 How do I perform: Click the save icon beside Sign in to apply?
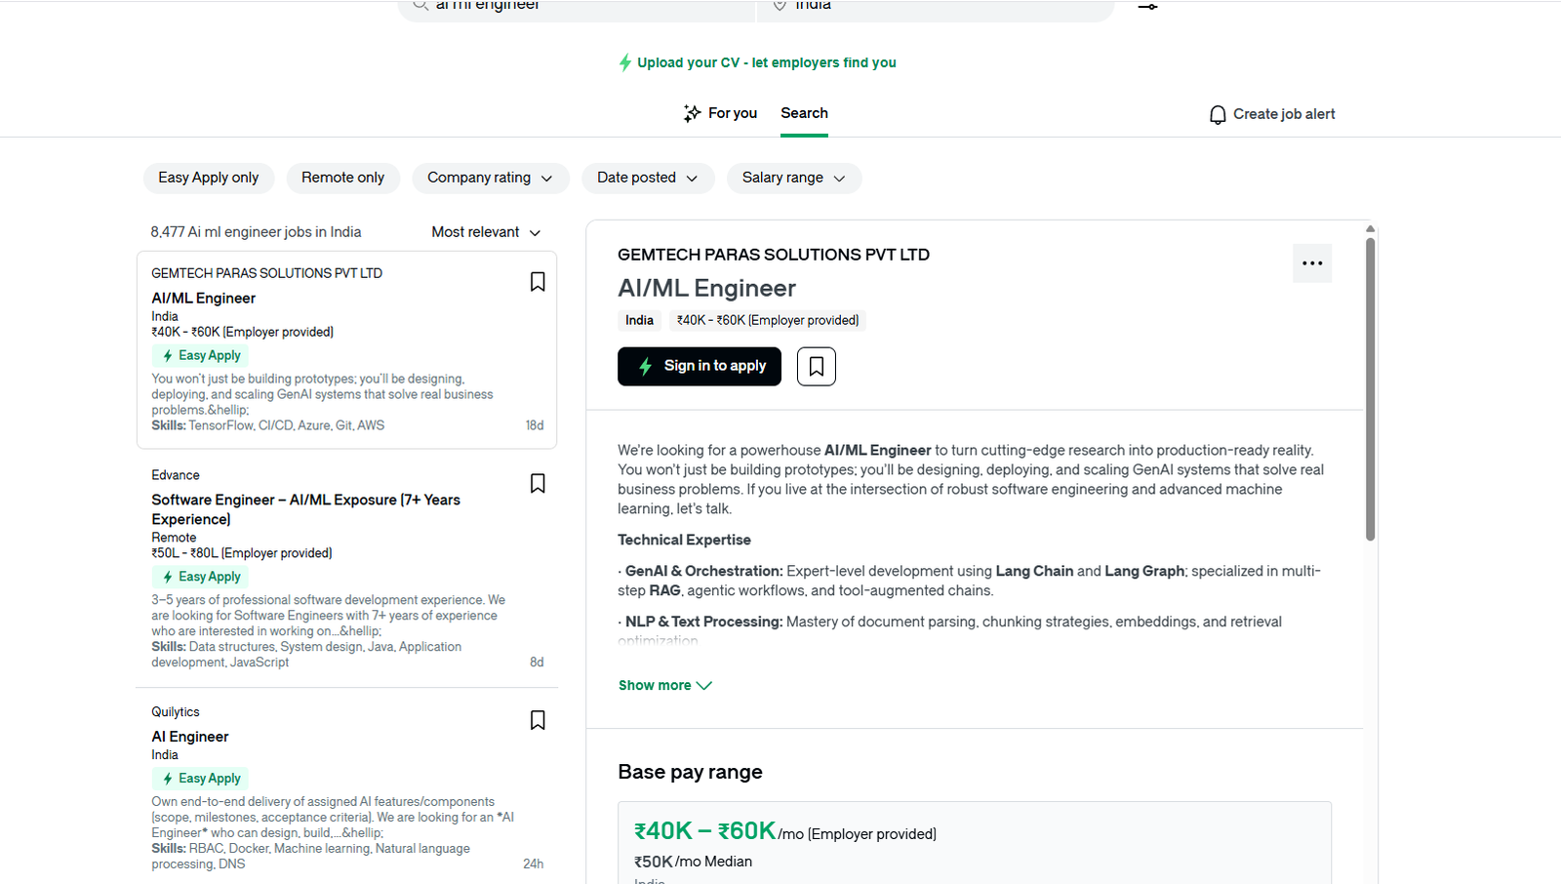[816, 367]
